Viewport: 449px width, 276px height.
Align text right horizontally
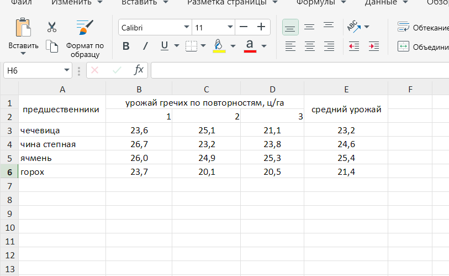pos(329,46)
